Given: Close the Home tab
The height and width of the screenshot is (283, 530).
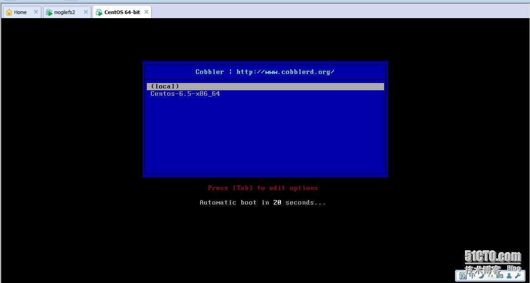Looking at the screenshot, I should [x=36, y=12].
